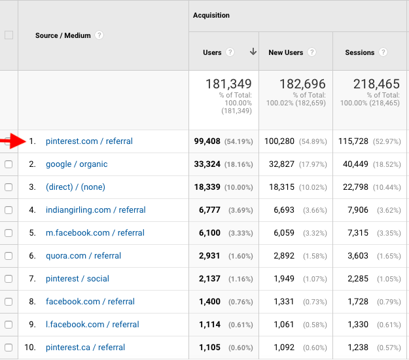Open help icon beside New Users header

[x=311, y=52]
